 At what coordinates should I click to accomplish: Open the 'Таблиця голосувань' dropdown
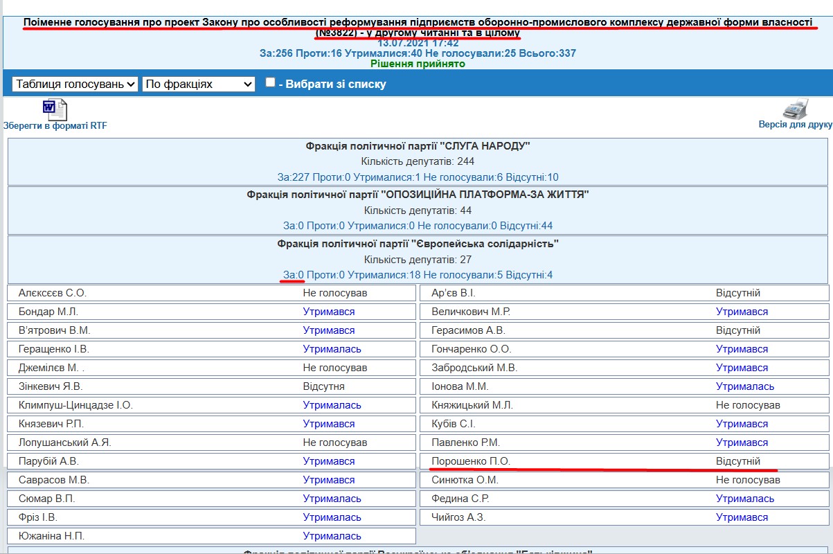click(x=75, y=84)
